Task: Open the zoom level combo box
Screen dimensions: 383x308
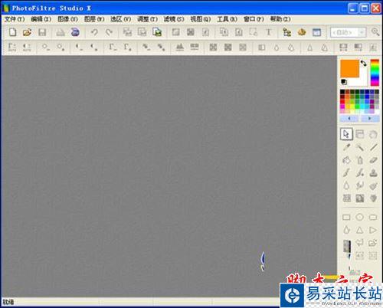Action: (349, 32)
